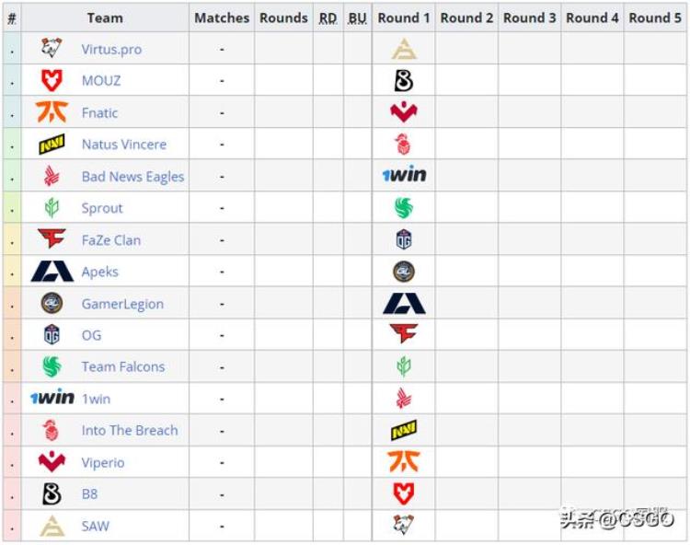Click 1win logo in Bad News Eagles Round 1
The width and height of the screenshot is (690, 545).
click(x=404, y=175)
